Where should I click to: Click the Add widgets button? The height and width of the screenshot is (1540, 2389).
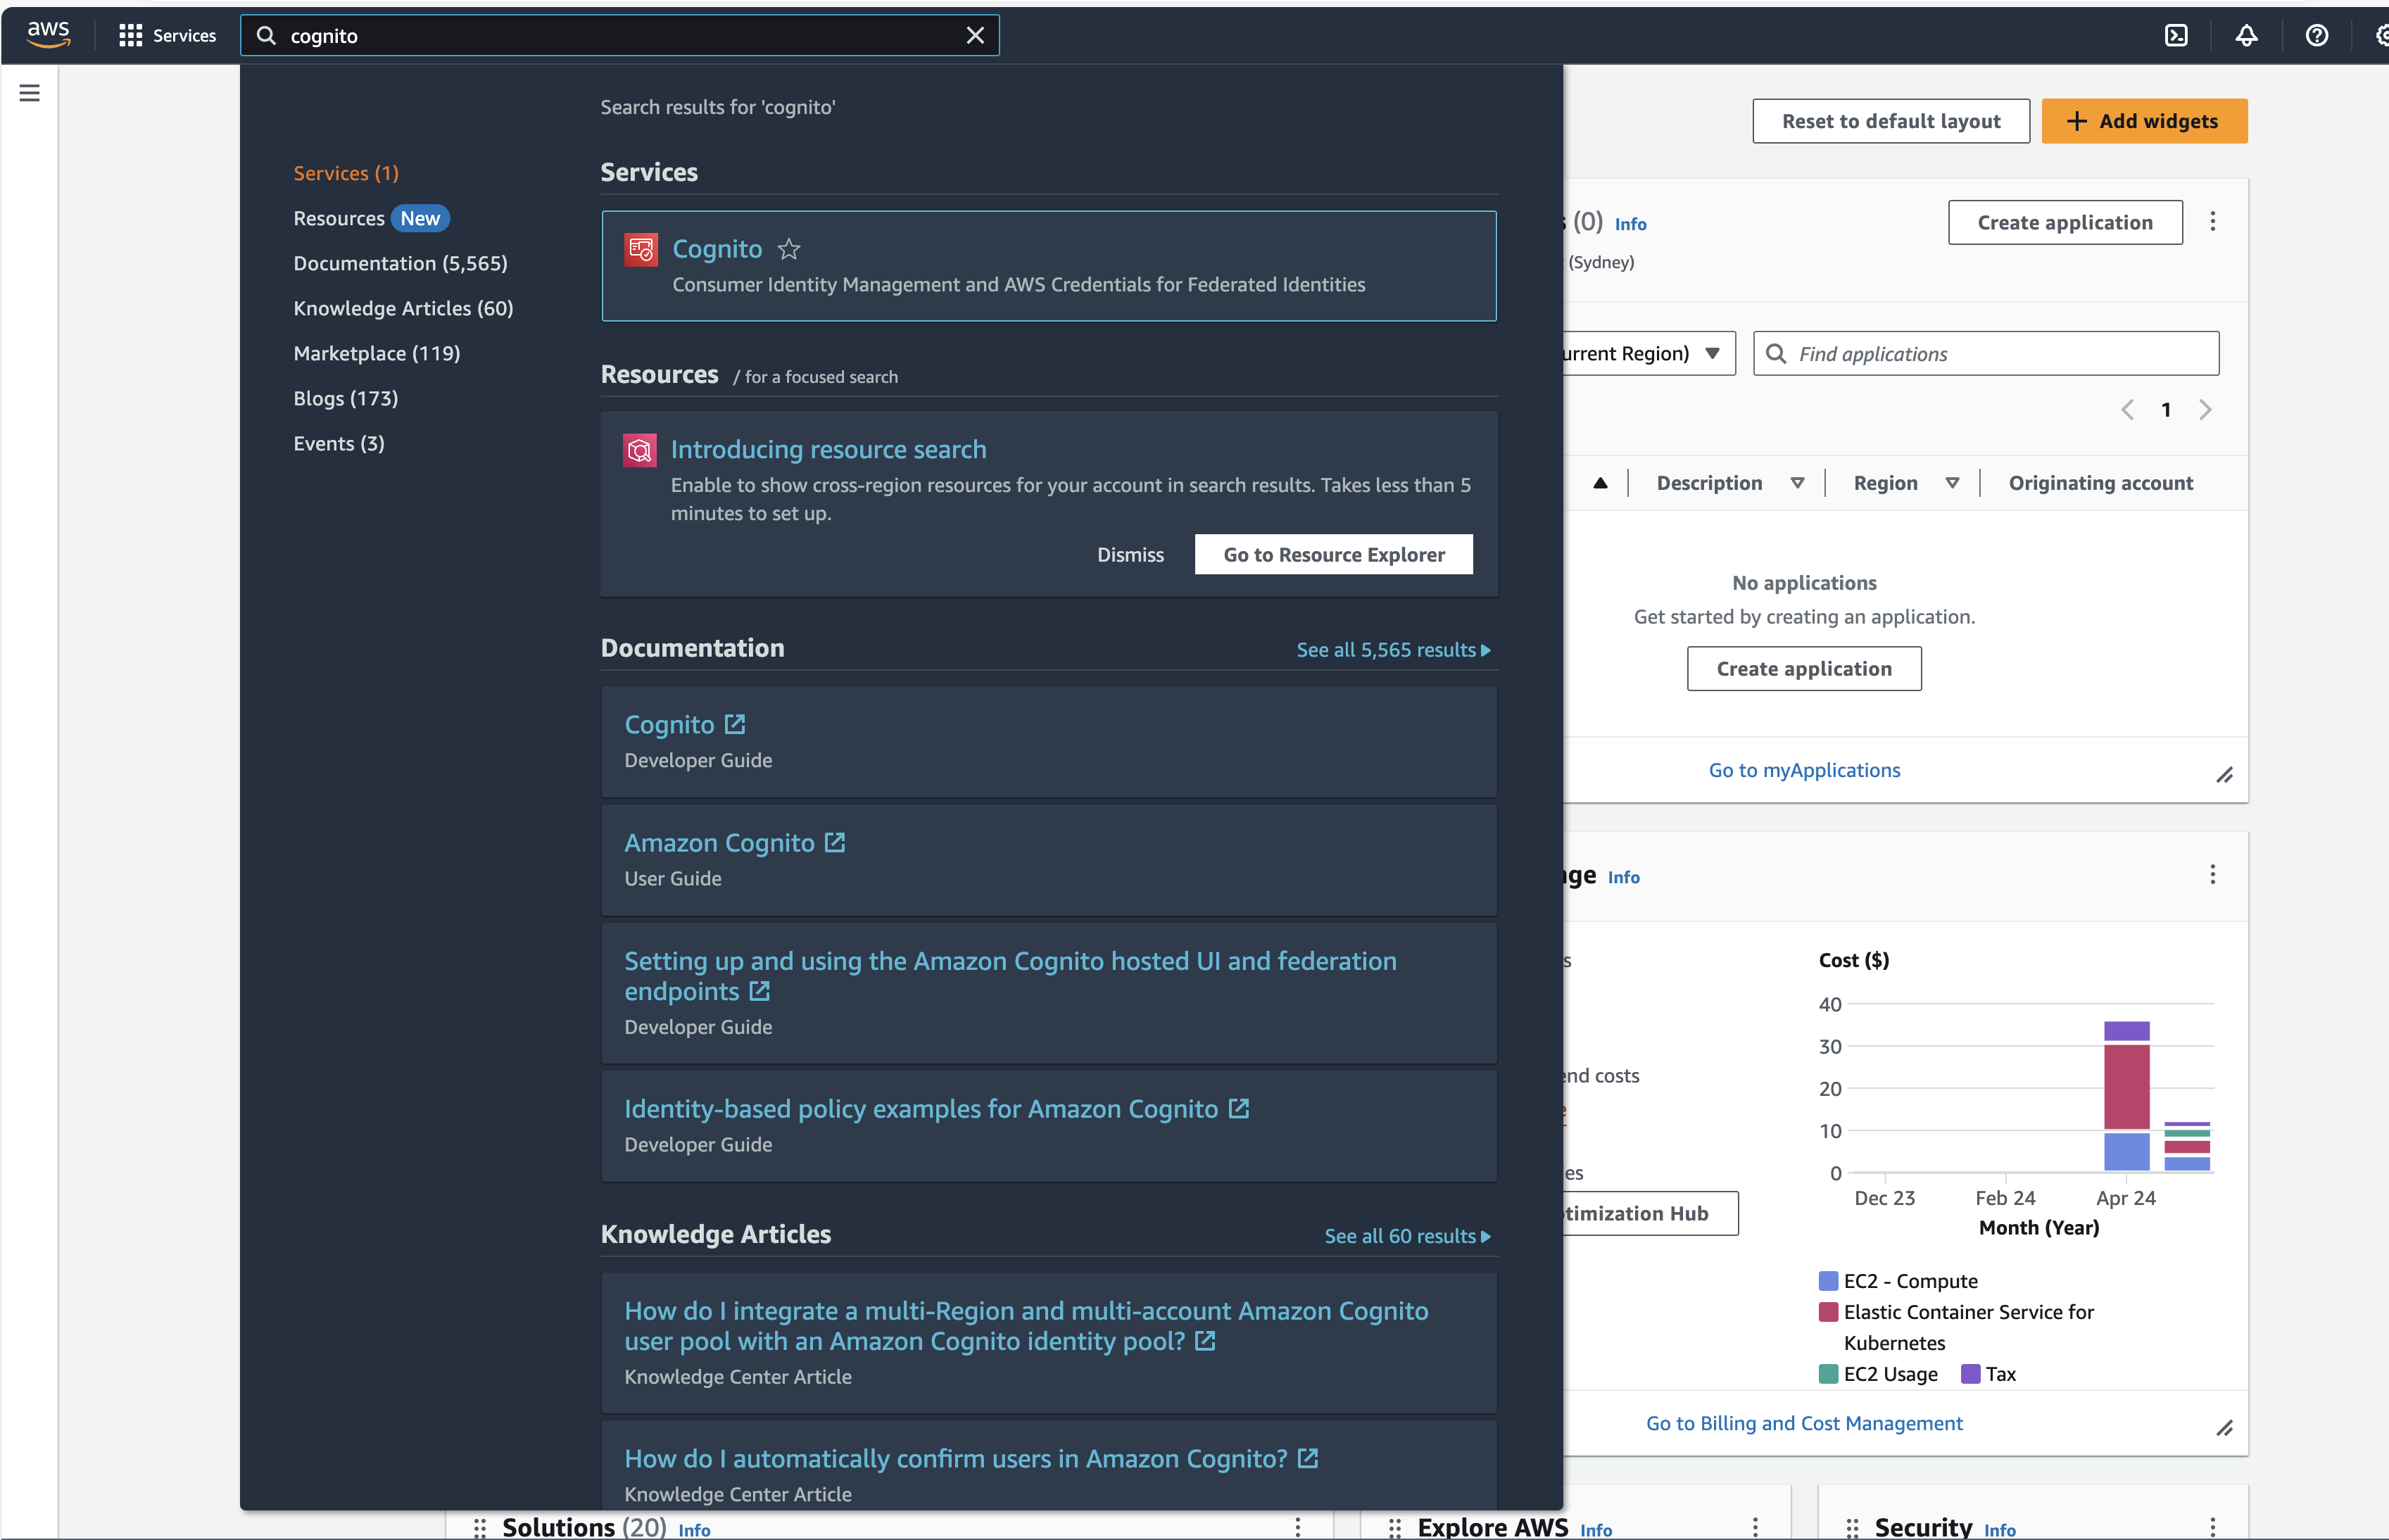click(2143, 121)
